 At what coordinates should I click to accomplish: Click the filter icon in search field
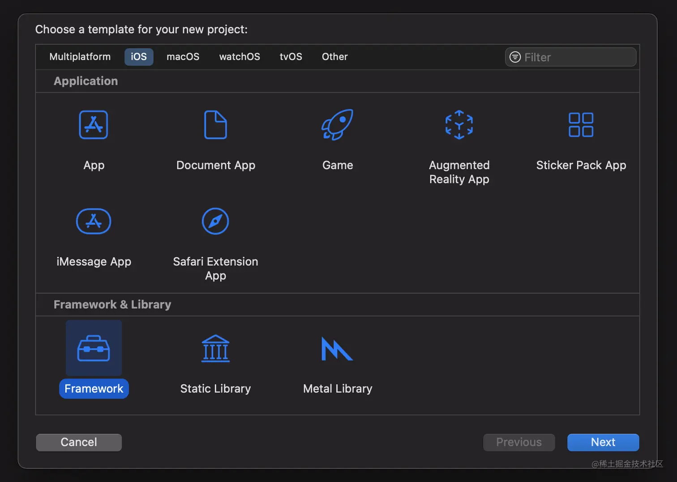tap(515, 57)
